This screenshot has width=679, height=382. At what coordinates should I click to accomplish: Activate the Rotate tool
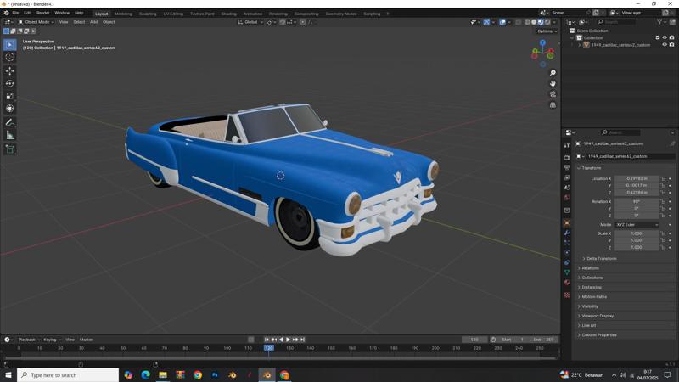(10, 83)
